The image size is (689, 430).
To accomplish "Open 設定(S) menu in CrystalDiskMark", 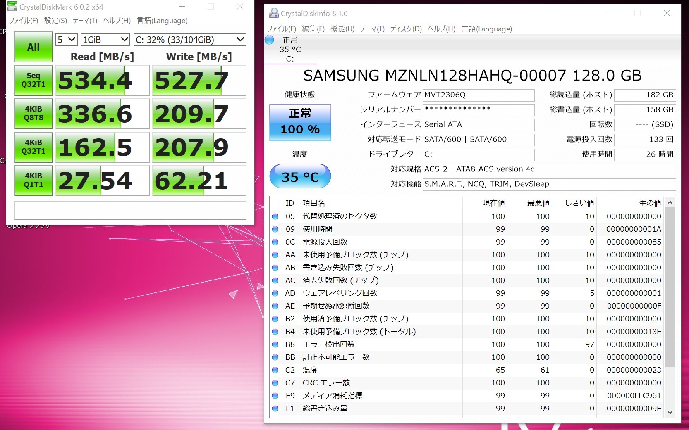I will [55, 21].
